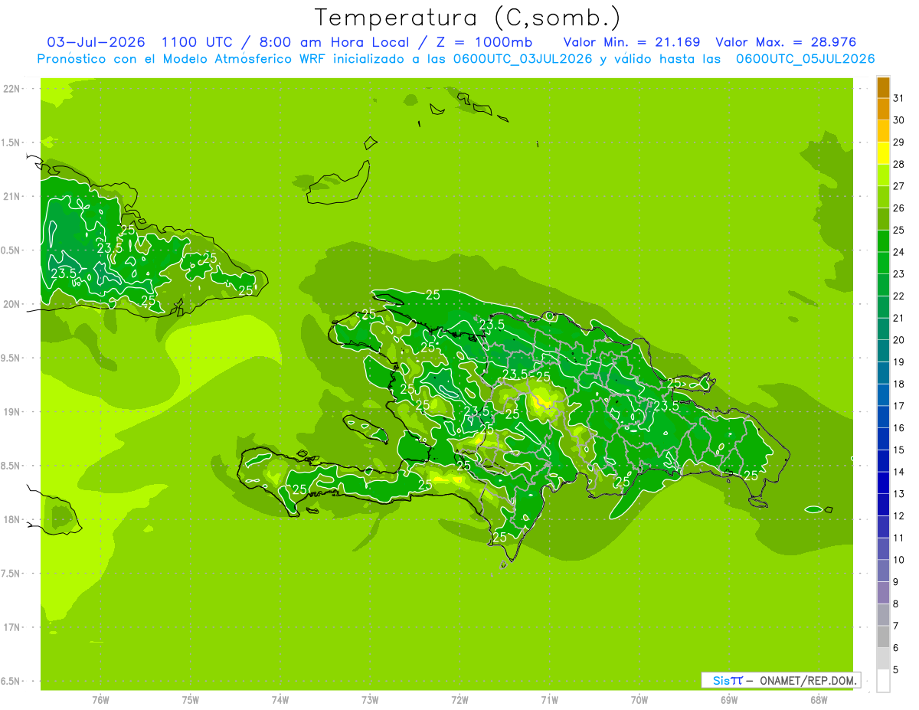The height and width of the screenshot is (710, 919).
Task: Click the '68W' longitude axis label
Action: coord(819,700)
